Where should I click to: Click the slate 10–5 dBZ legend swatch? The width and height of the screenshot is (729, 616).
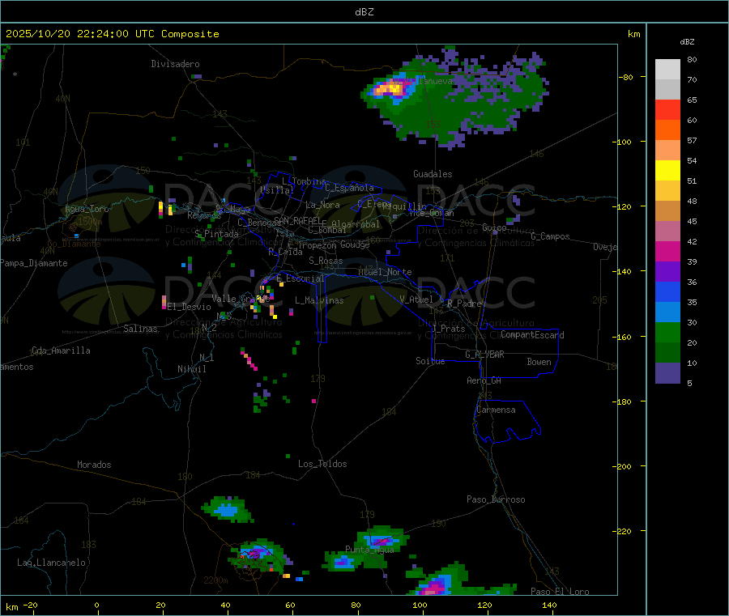(x=667, y=373)
